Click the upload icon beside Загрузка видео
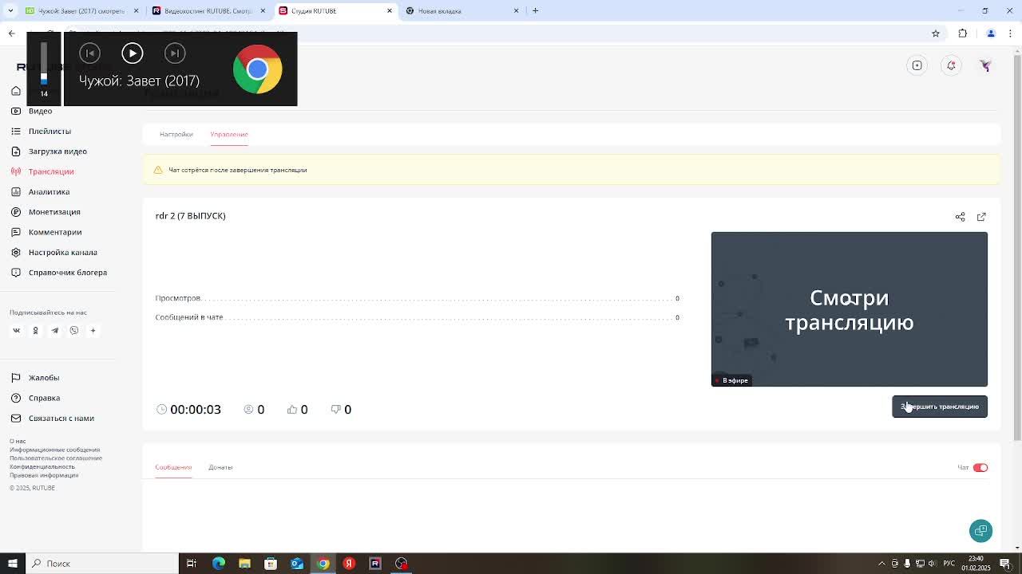The height and width of the screenshot is (574, 1022). point(16,151)
